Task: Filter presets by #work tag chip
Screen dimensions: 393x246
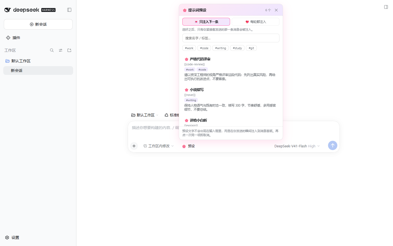Action: (x=189, y=48)
